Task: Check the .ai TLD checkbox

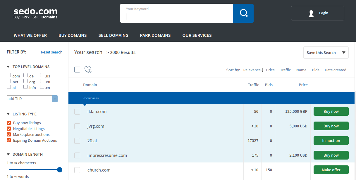Action: click(9, 87)
